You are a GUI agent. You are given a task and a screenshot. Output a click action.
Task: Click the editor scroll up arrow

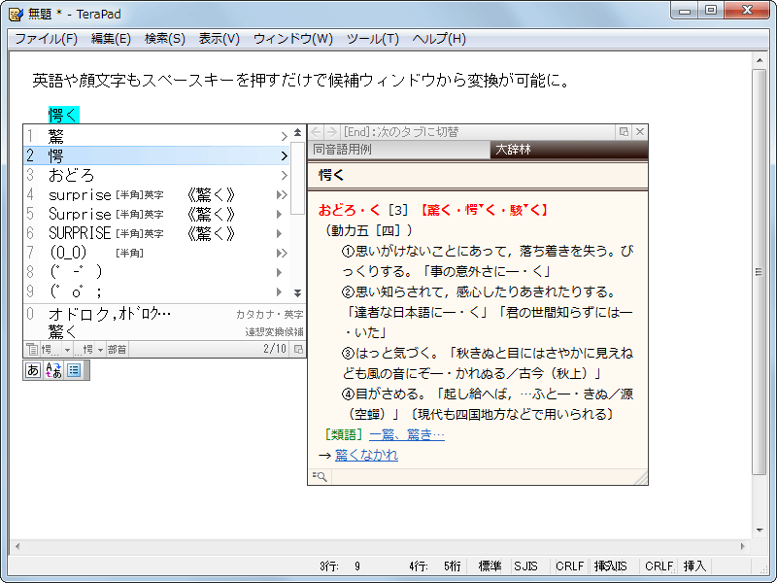coord(760,60)
